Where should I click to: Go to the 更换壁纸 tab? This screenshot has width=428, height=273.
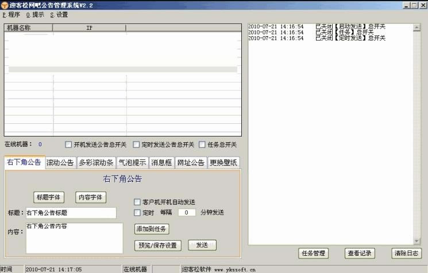click(x=223, y=163)
